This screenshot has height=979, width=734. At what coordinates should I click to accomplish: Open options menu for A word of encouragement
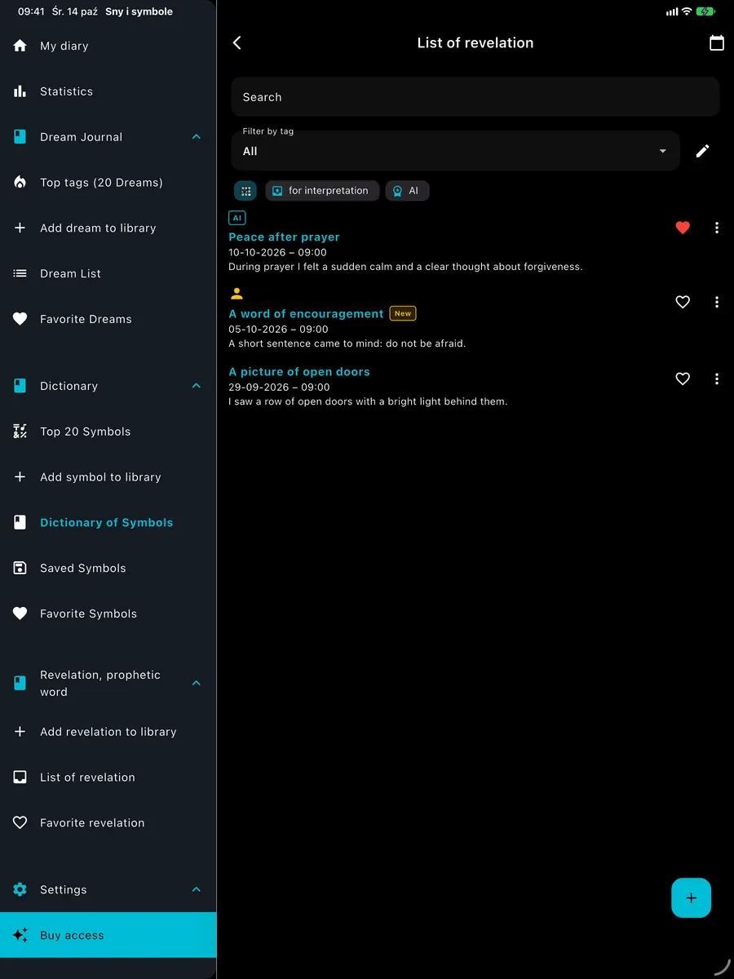tap(717, 302)
